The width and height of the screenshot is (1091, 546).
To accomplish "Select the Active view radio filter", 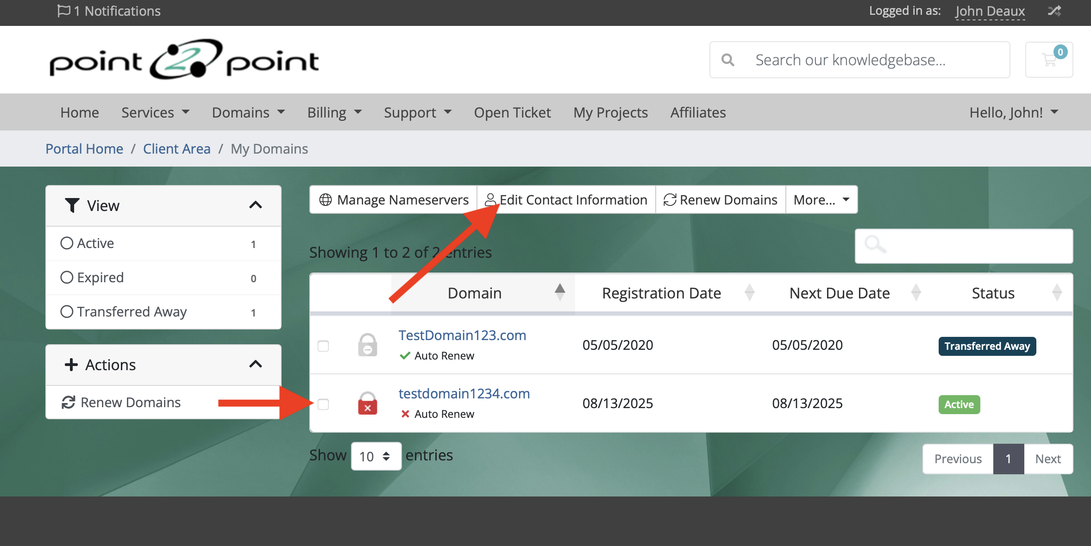I will 67,243.
